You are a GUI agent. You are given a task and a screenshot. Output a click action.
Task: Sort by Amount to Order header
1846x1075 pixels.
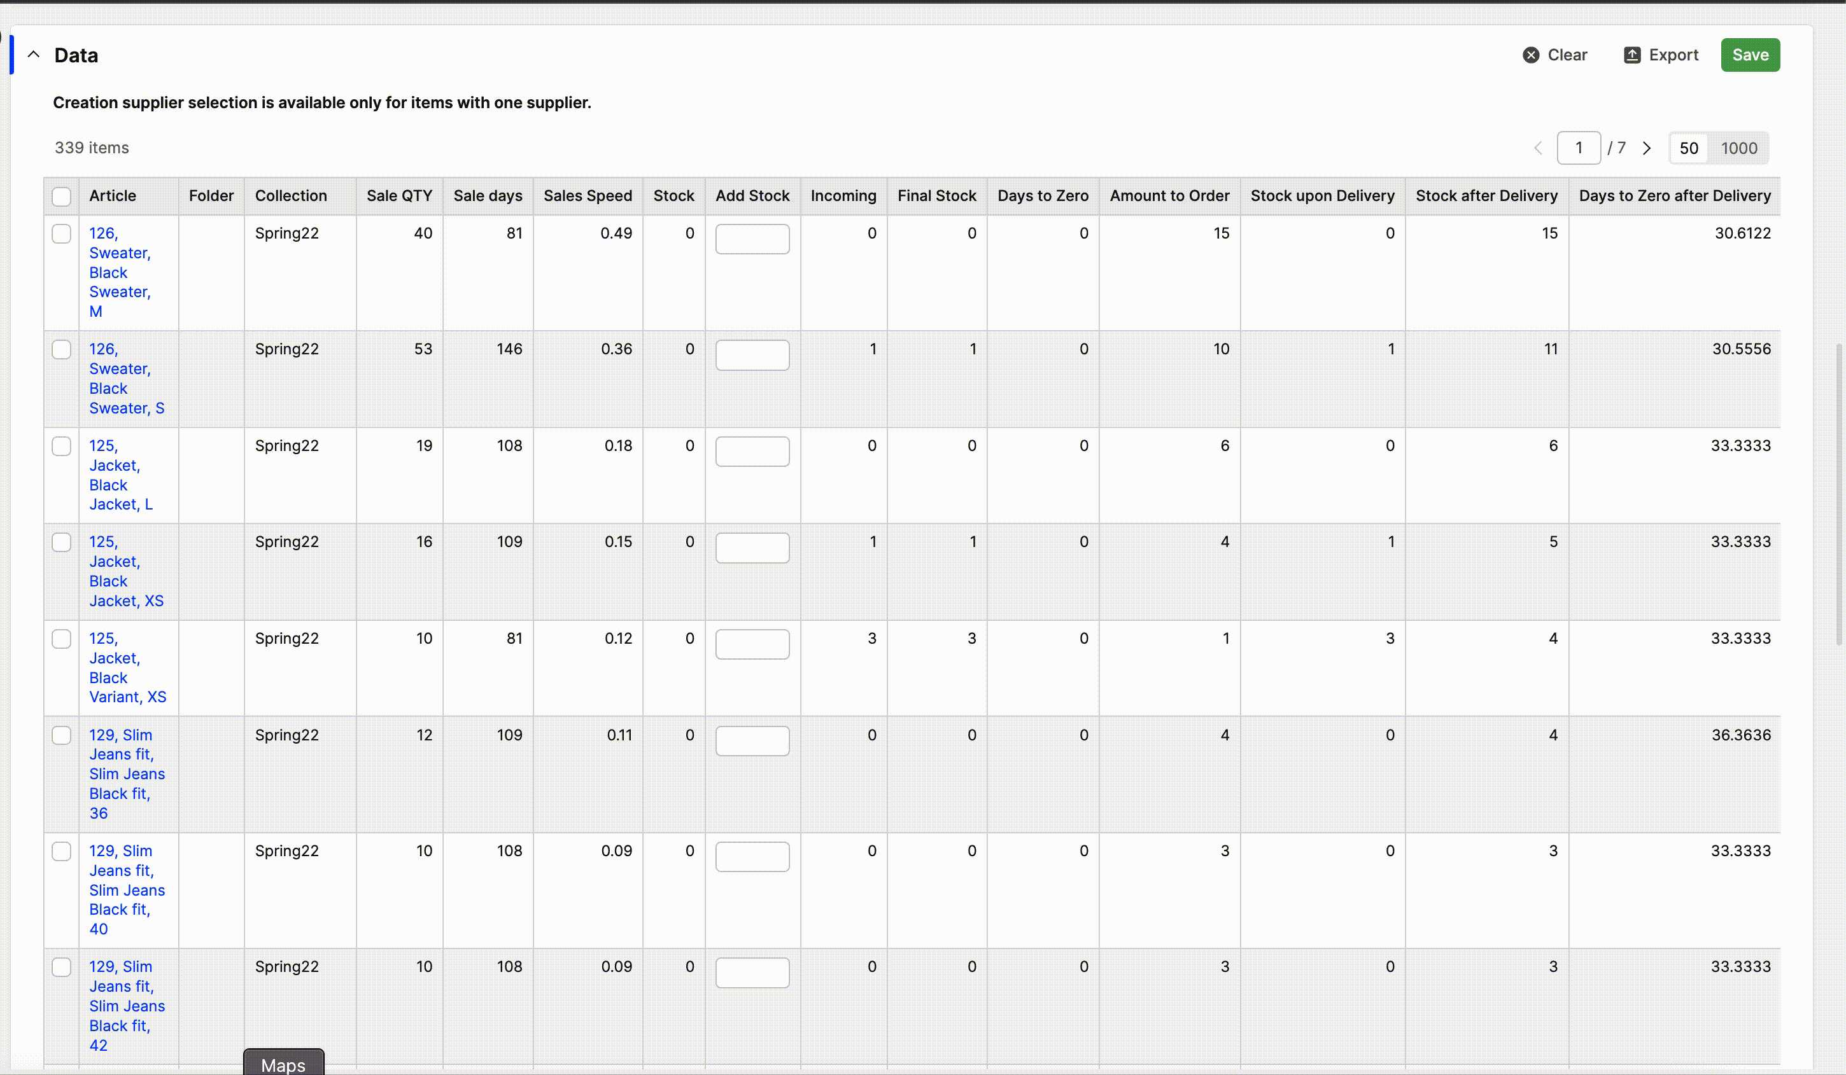(x=1169, y=196)
